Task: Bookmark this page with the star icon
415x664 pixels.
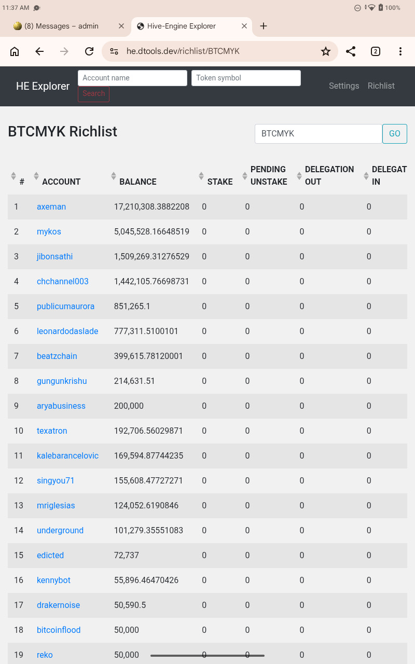Action: pos(326,51)
